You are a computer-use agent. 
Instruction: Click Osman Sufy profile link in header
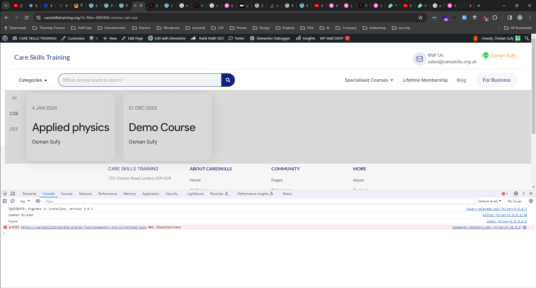[x=499, y=55]
